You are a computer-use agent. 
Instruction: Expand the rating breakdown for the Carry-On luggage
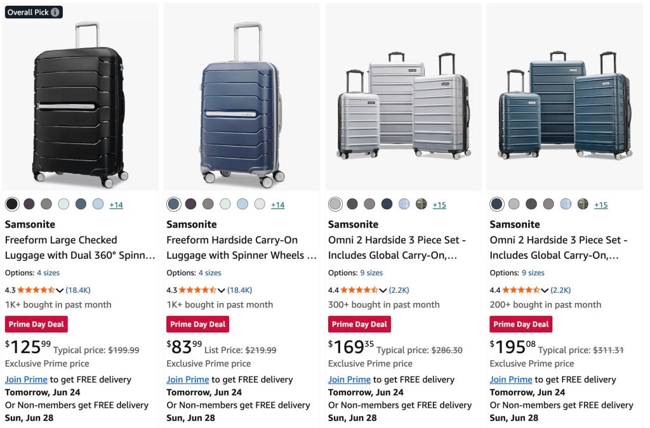pos(222,290)
